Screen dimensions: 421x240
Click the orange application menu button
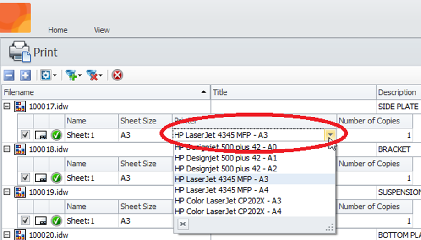(x=15, y=18)
